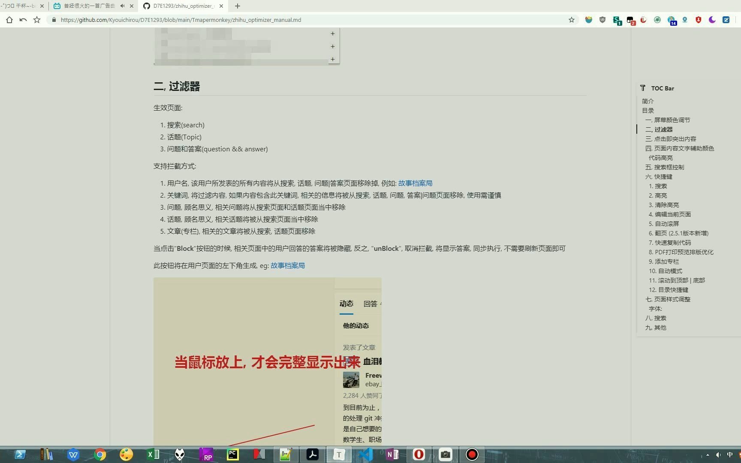Image resolution: width=741 pixels, height=463 pixels.
Task: Click the 动态 tab in embedded screenshot
Action: [x=346, y=304]
